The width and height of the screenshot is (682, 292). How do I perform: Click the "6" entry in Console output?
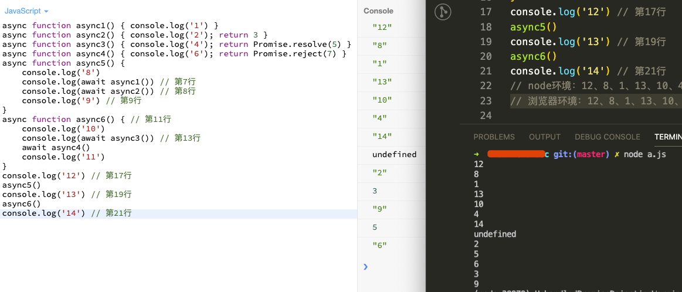point(379,245)
